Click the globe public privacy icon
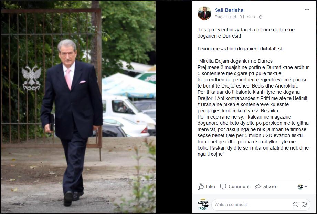Viewport: 317px width, 214px height. point(261,17)
